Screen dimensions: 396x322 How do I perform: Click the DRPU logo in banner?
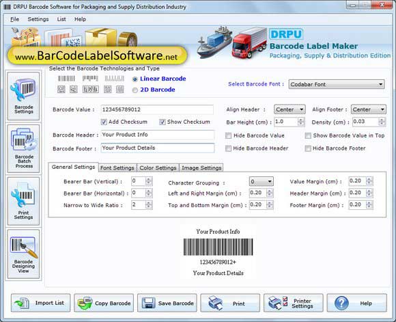[286, 34]
